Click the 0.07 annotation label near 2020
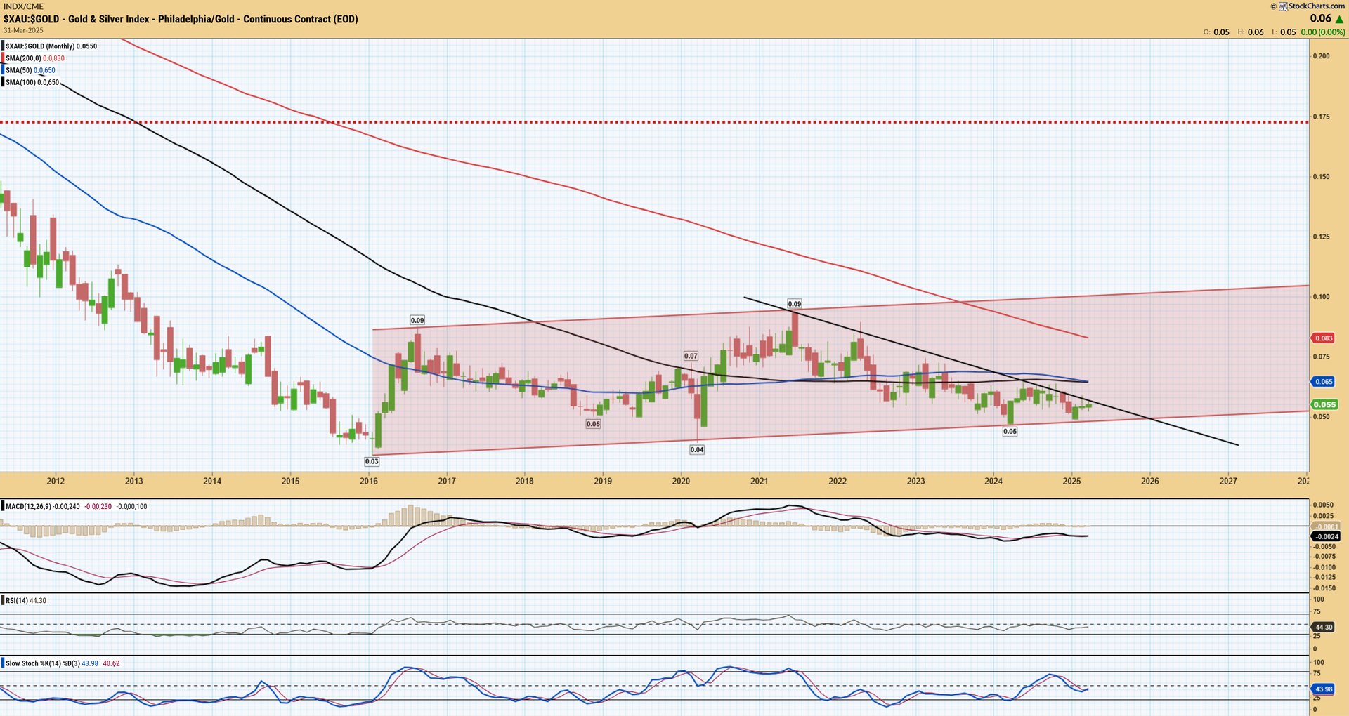This screenshot has width=1349, height=716. [691, 356]
